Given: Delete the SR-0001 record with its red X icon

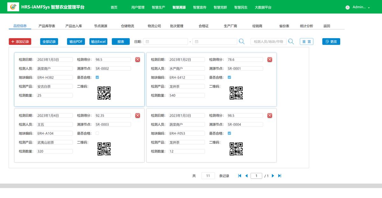Looking at the screenshot, I should [270, 59].
